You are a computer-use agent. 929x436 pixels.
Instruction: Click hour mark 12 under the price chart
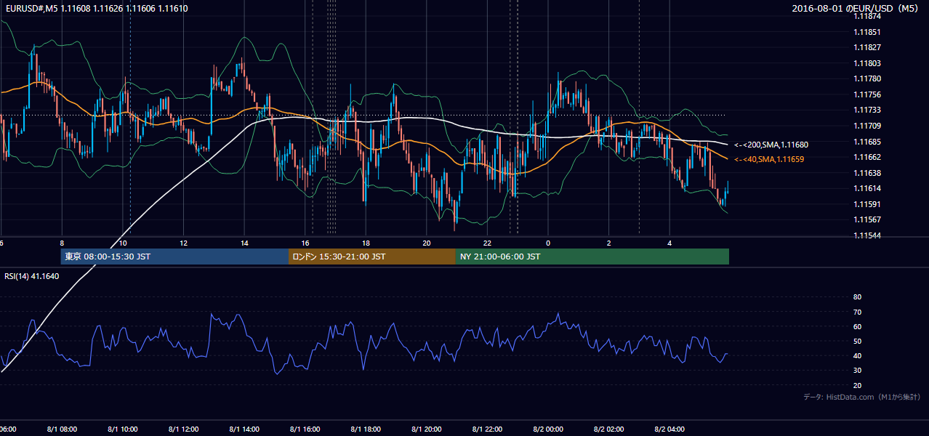(x=183, y=243)
